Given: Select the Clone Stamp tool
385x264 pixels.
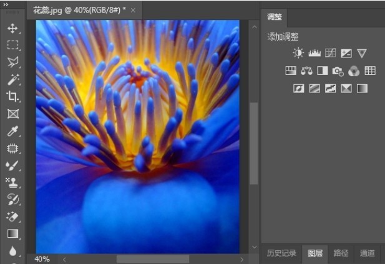Looking at the screenshot, I should point(12,182).
